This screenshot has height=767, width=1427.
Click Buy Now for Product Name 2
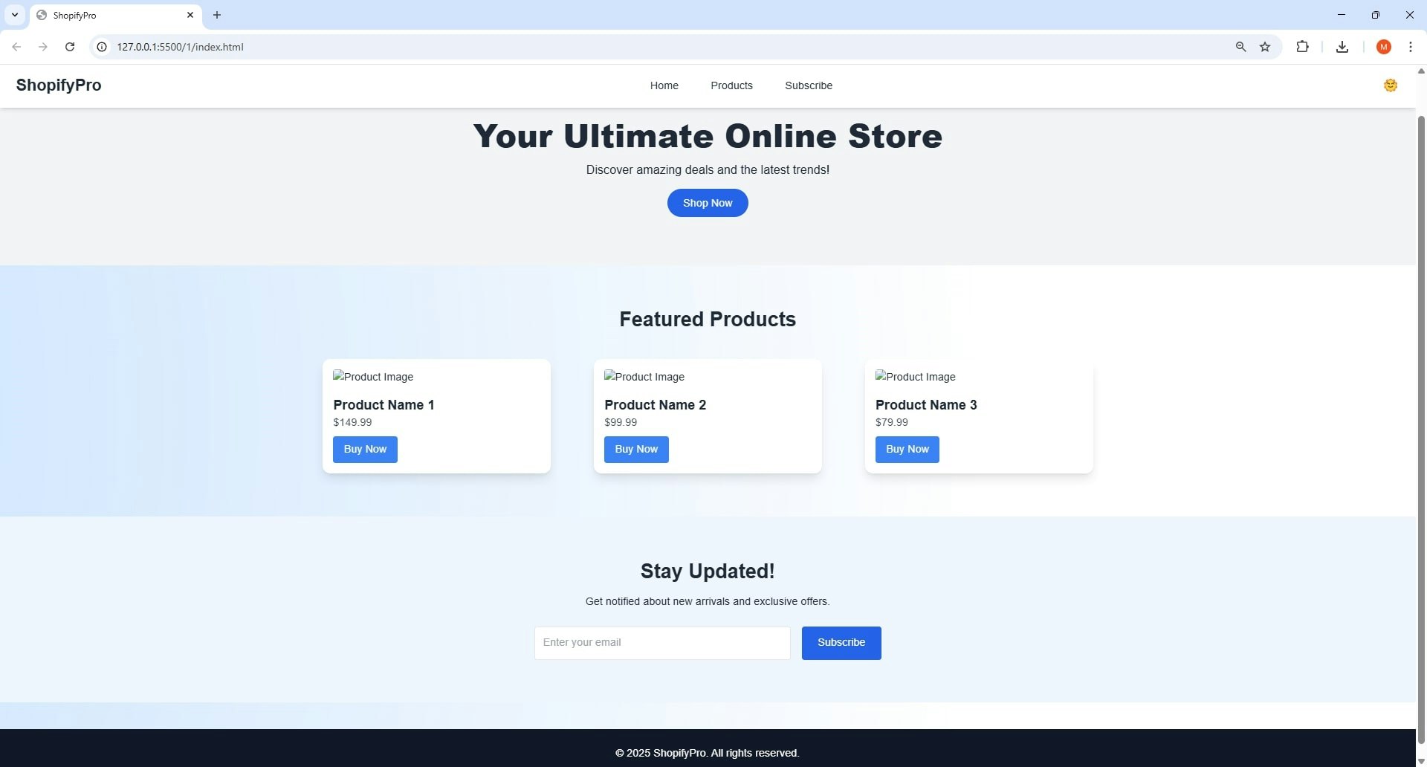pos(636,449)
